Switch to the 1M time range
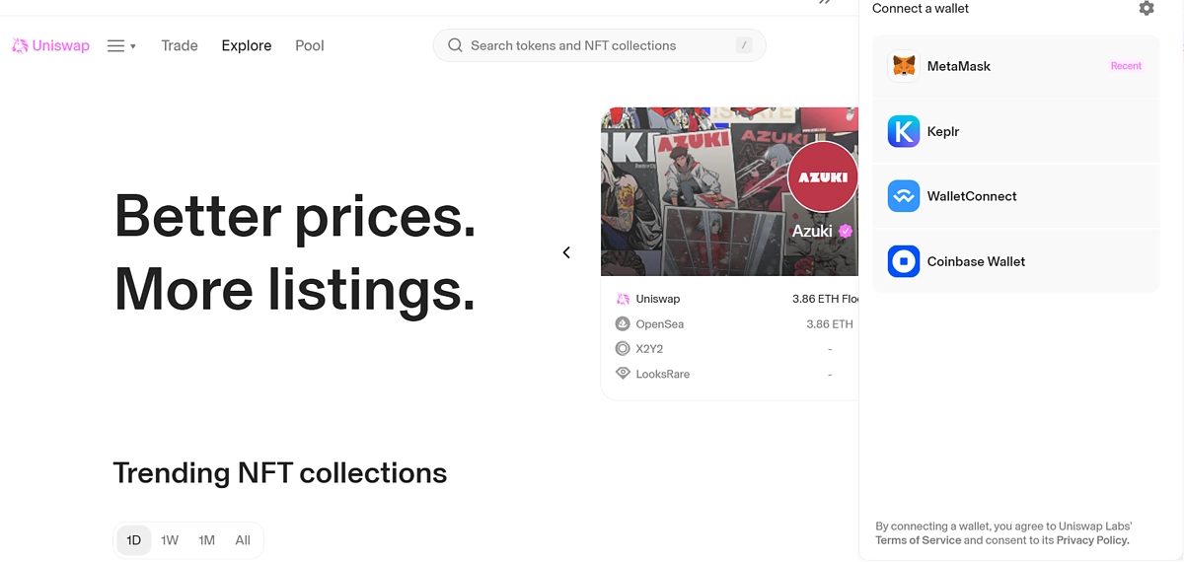Viewport: 1184px width, 562px height. click(206, 540)
